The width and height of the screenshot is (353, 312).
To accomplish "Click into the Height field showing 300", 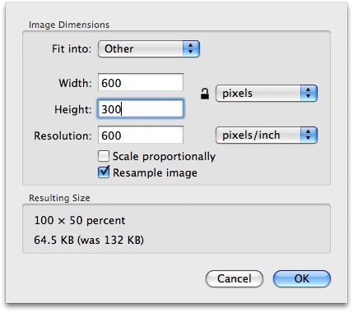I will (141, 109).
